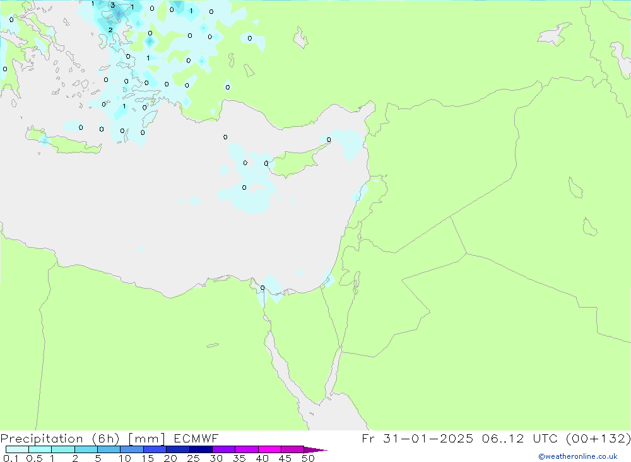Viewport: 631px width, 462px height.
Task: Select the '[mm]' unit label
Action: [146, 439]
